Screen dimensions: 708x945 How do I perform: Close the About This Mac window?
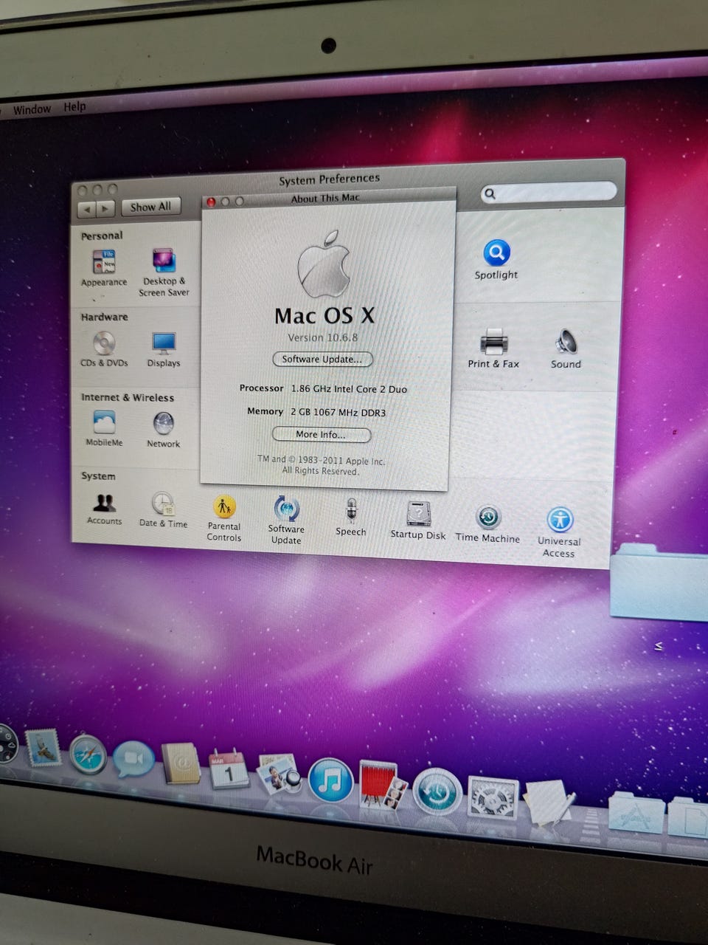click(211, 202)
